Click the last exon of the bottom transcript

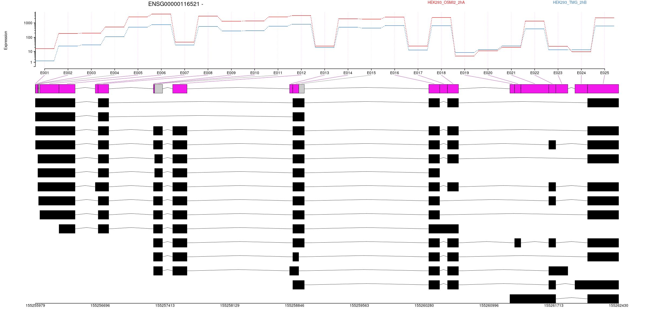pos(603,299)
